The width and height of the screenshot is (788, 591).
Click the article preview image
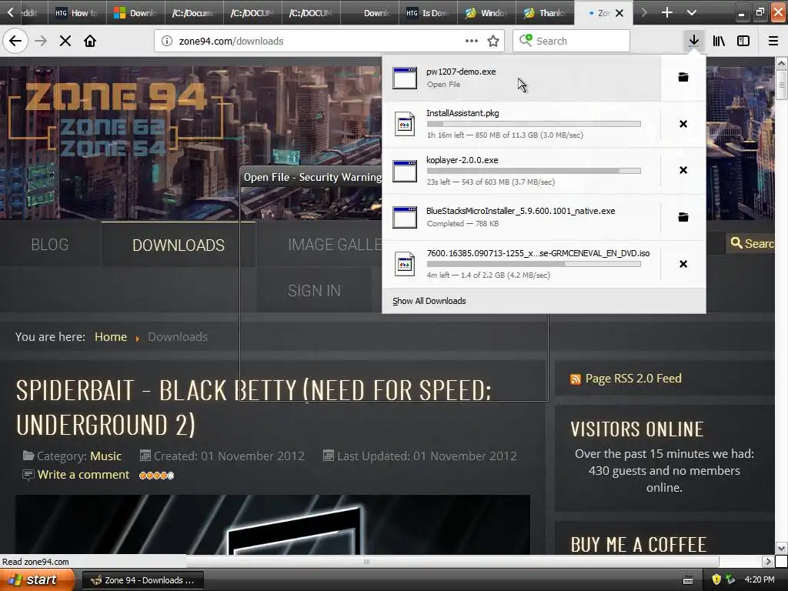pyautogui.click(x=273, y=525)
